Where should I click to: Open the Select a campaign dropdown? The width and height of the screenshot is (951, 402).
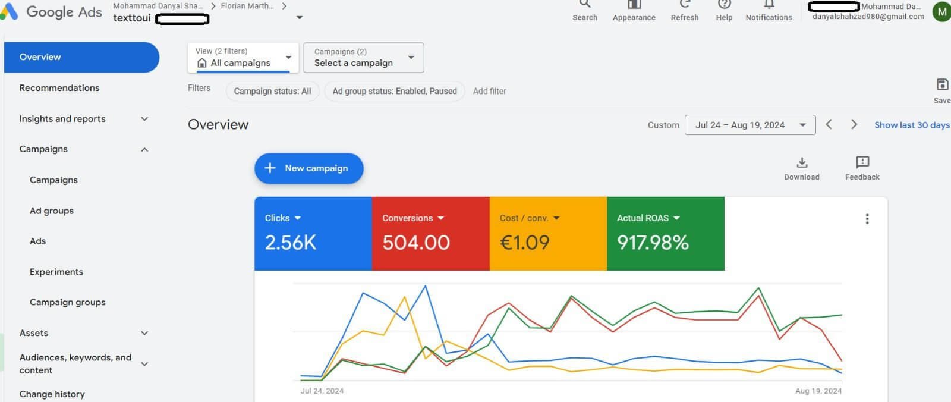point(364,58)
